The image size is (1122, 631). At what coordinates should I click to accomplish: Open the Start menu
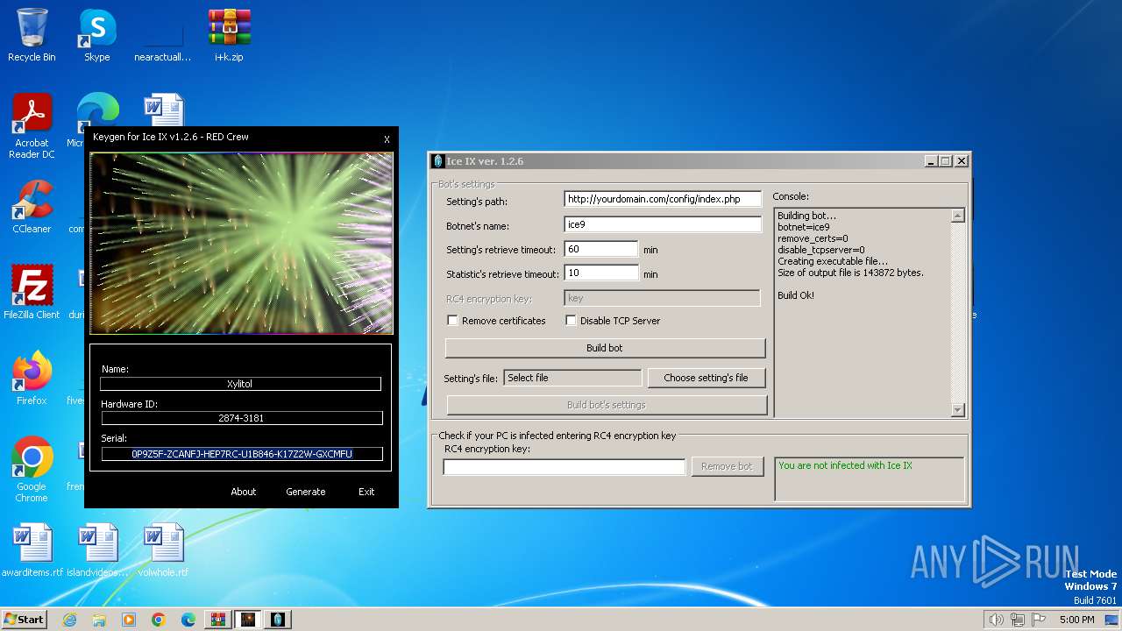(x=25, y=620)
